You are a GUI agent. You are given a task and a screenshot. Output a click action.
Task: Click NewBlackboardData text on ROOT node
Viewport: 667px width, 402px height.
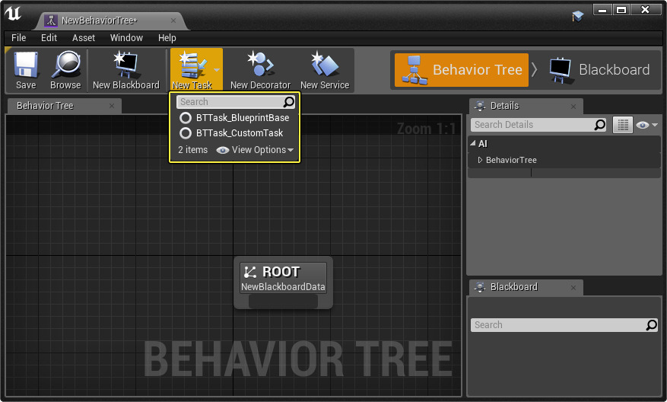coord(284,287)
